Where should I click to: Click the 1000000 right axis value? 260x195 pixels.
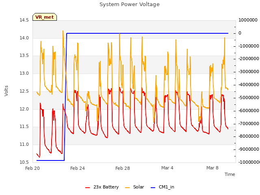(x=248, y=20)
